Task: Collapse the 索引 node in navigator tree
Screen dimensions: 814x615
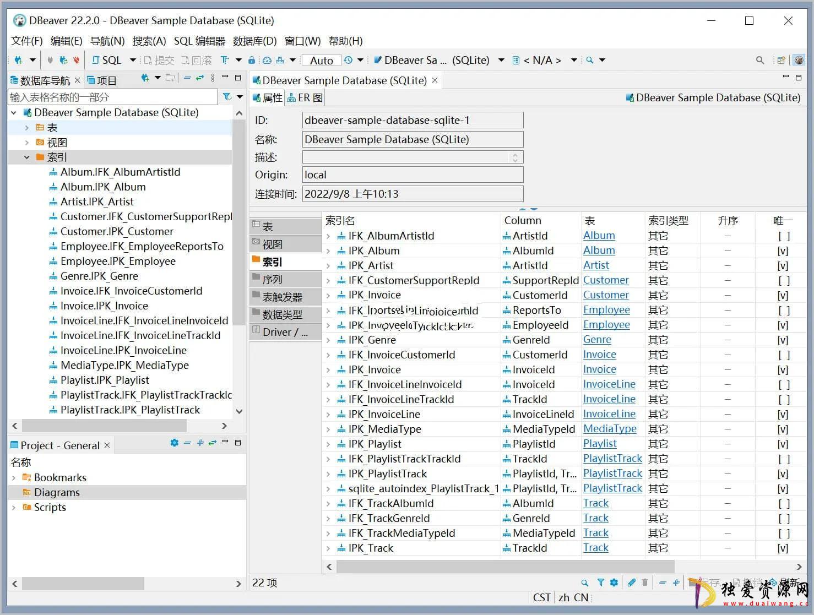Action: [x=26, y=157]
